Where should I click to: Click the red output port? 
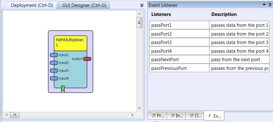coord(87,59)
